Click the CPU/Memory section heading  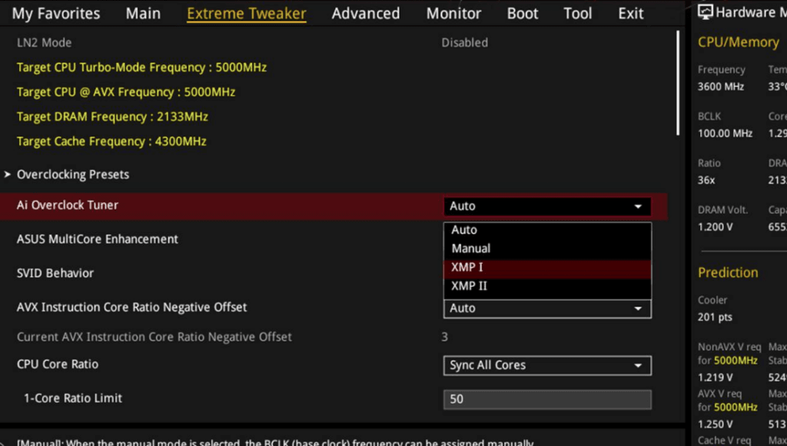(x=739, y=42)
